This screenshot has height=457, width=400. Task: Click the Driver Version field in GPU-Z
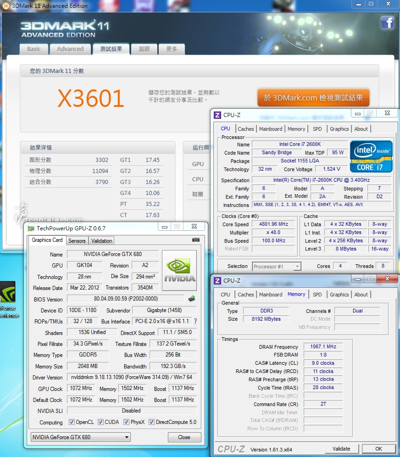pos(132,377)
